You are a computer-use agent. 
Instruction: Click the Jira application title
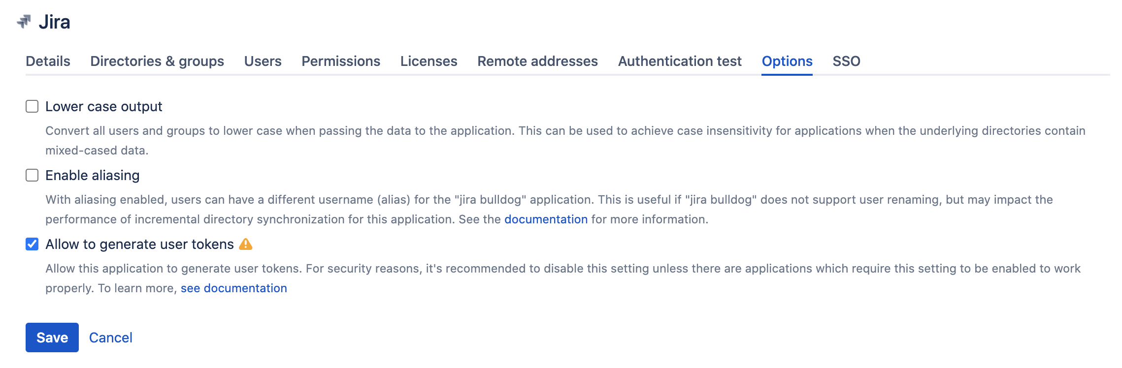point(55,22)
